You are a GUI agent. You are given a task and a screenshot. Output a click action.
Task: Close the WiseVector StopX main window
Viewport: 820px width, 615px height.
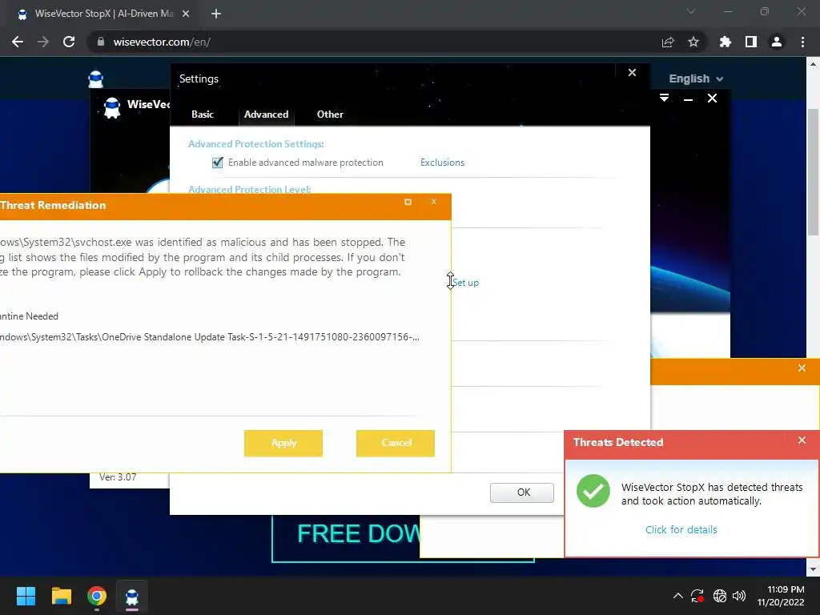712,98
